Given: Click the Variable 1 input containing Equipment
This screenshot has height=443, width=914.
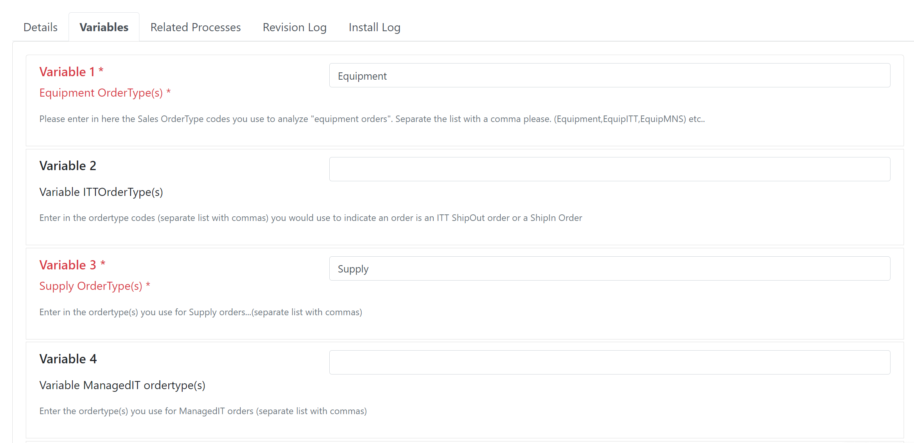Looking at the screenshot, I should [610, 75].
